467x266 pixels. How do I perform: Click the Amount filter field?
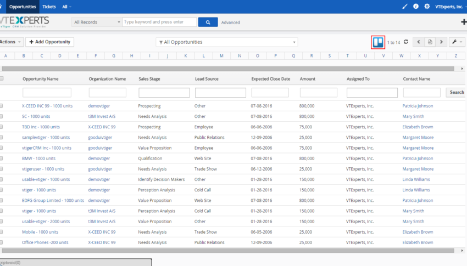pyautogui.click(x=318, y=93)
